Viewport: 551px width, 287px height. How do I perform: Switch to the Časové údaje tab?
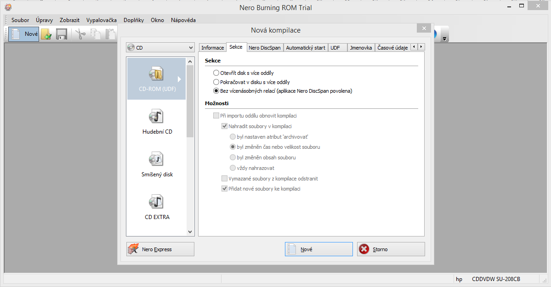pyautogui.click(x=392, y=48)
